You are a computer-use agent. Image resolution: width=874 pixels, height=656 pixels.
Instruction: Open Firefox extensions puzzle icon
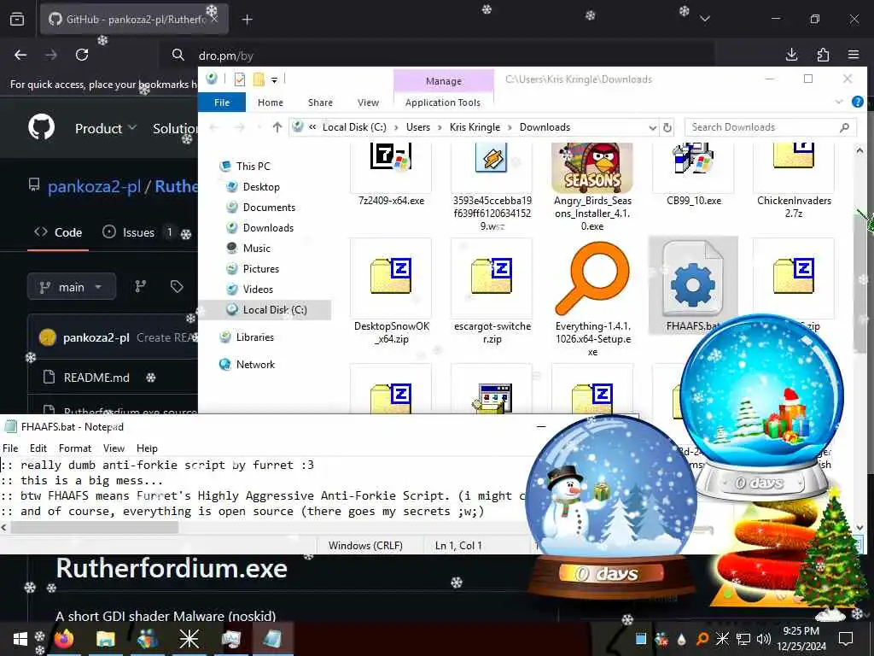click(x=823, y=55)
